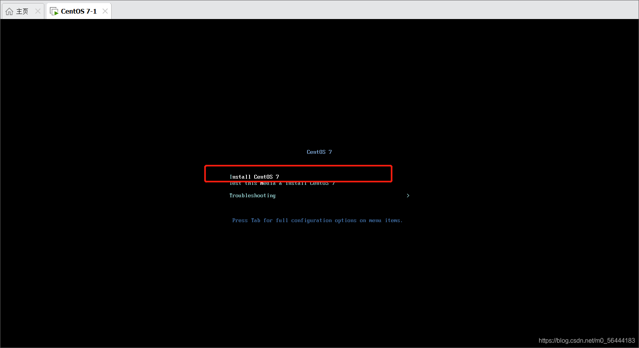Viewport: 639px width, 348px height.
Task: Switch to the 主页 home tab
Action: pyautogui.click(x=23, y=11)
